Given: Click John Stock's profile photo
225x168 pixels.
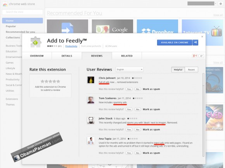Looking at the screenshot, I should (x=91, y=120).
